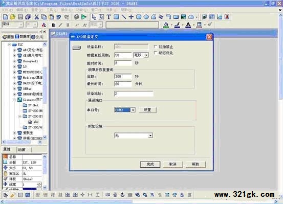The height and width of the screenshot is (204, 283).
Task: Click the Italic formatting icon
Action: 60,25
